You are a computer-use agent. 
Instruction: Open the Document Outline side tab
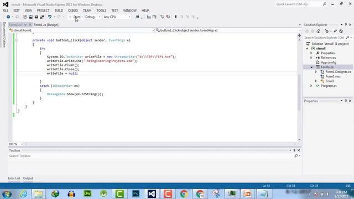4,34
